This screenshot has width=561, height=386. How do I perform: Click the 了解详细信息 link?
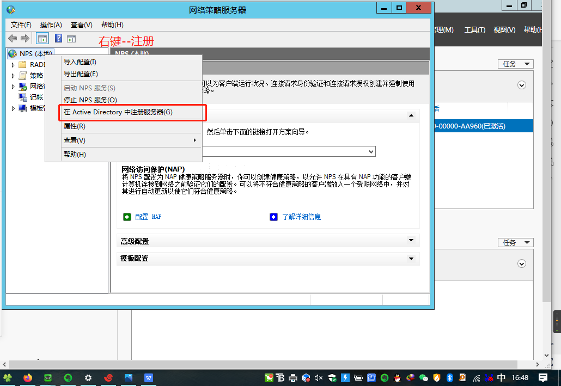(x=302, y=217)
